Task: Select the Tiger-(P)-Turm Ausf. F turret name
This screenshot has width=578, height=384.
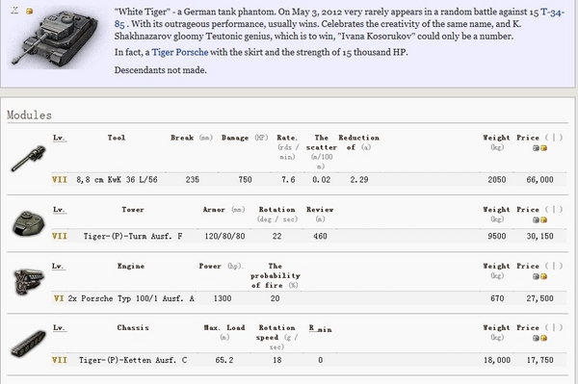Action: pyautogui.click(x=133, y=236)
